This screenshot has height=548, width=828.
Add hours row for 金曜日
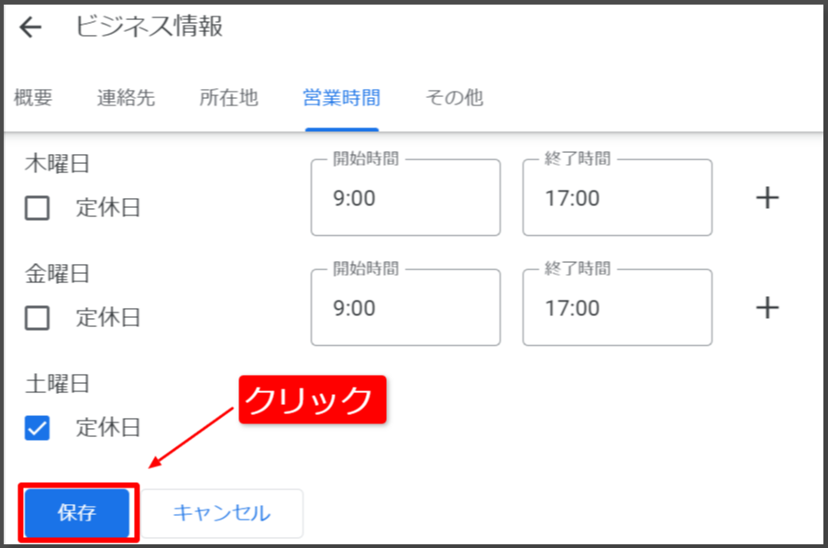click(x=767, y=308)
